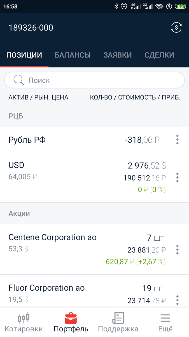Click the magnifier icon in the search bar
The image size is (189, 337).
click(18, 80)
